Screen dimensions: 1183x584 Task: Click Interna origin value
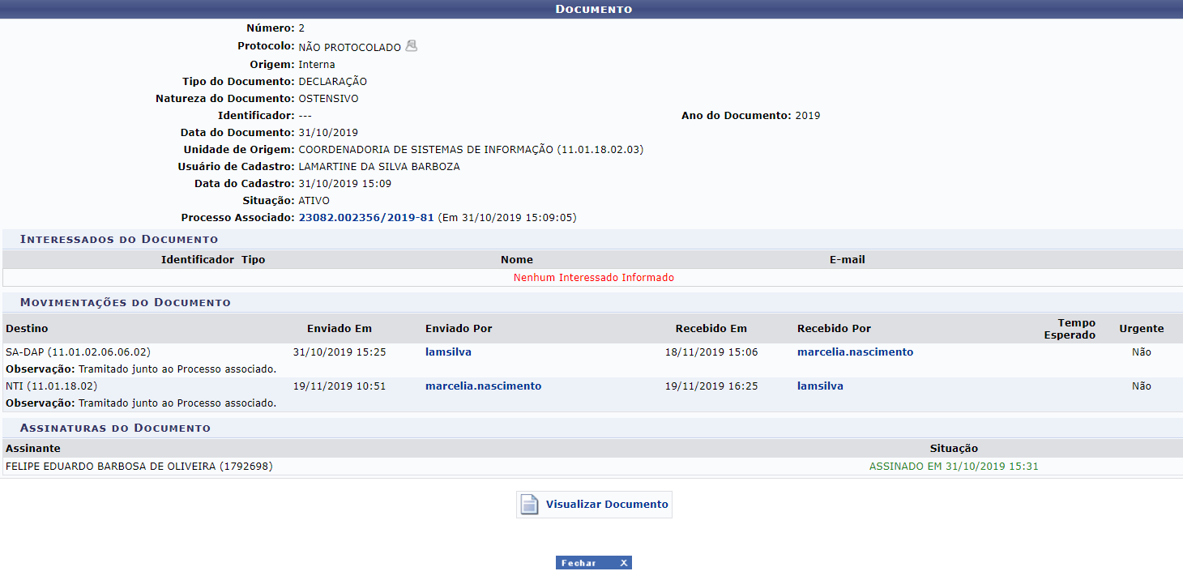(317, 65)
